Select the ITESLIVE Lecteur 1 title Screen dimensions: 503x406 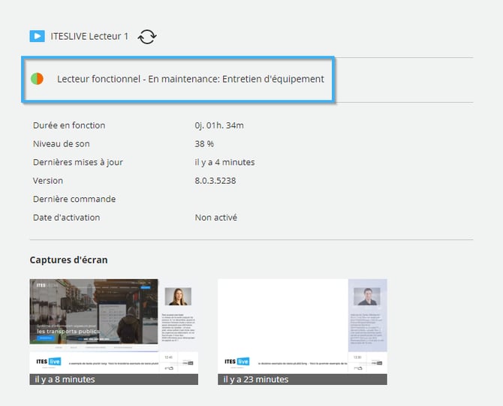tap(89, 36)
